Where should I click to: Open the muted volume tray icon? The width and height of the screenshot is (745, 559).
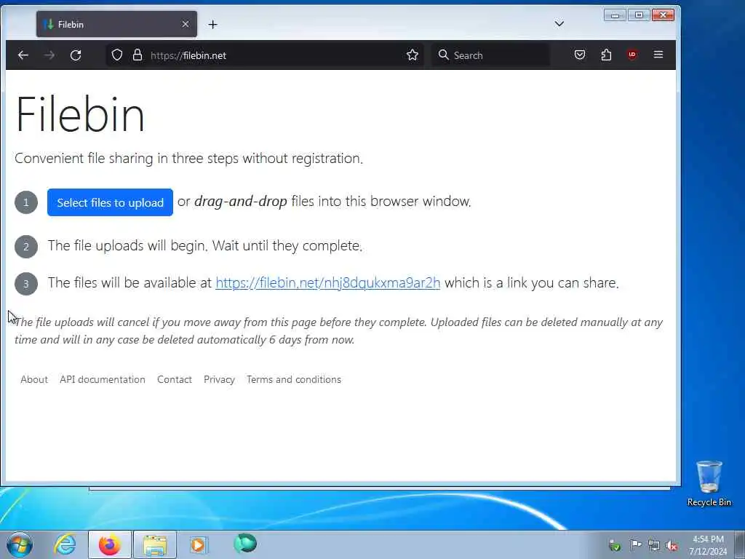pos(672,546)
